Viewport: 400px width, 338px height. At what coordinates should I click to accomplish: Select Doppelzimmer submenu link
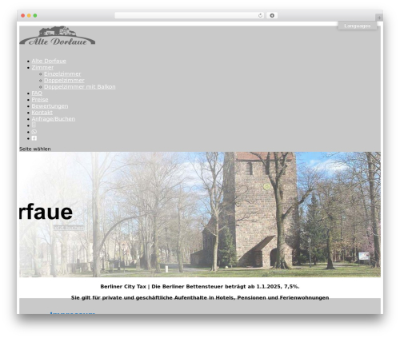click(64, 80)
